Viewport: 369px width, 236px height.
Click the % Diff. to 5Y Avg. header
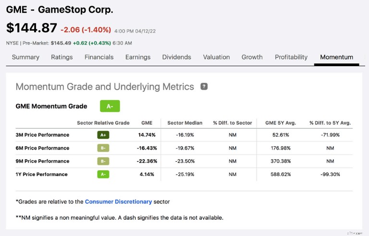(330, 123)
